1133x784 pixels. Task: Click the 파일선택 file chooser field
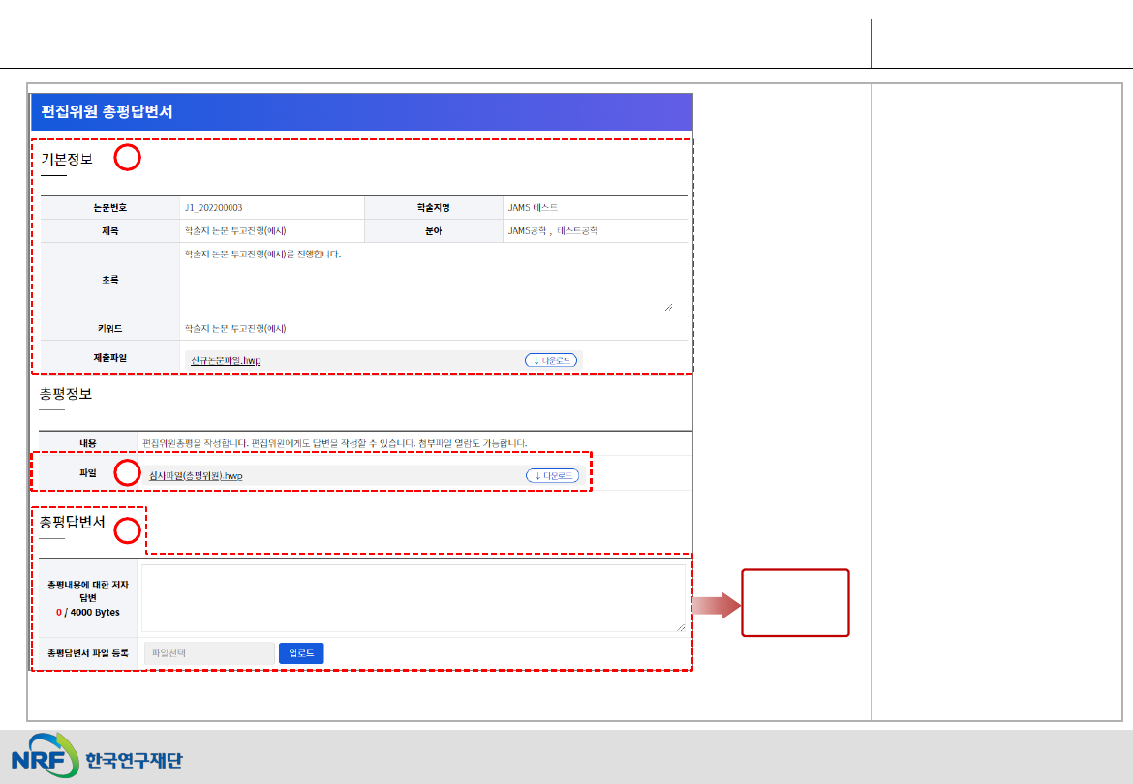point(208,653)
